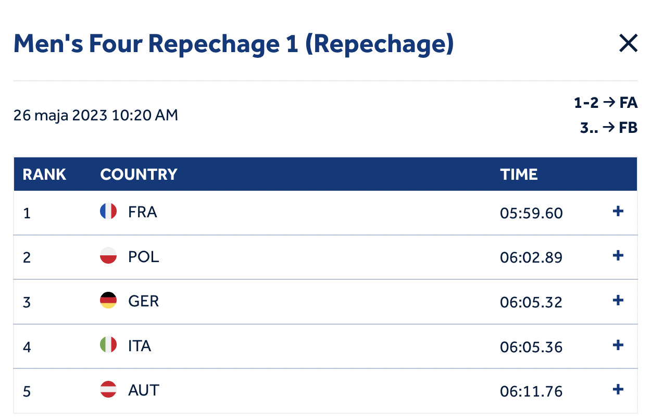This screenshot has width=651, height=420.
Task: Select the TIME column header
Action: tap(519, 174)
